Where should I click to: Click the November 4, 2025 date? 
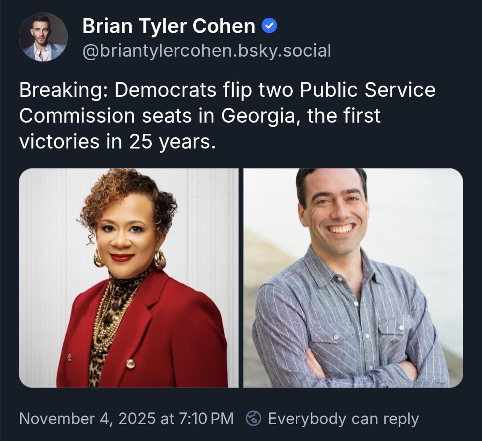click(x=86, y=419)
